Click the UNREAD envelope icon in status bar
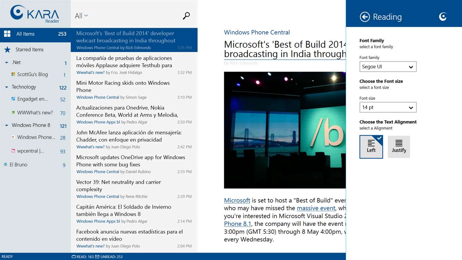The image size is (462, 260). point(97,256)
